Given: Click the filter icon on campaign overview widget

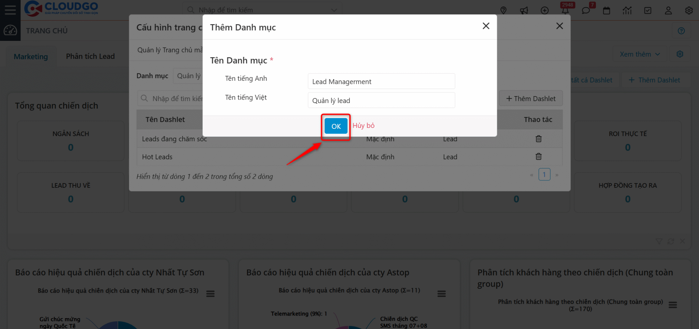Looking at the screenshot, I should click(659, 241).
